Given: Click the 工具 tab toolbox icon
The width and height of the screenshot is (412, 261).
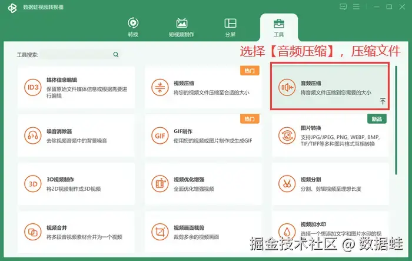Looking at the screenshot, I should [279, 24].
